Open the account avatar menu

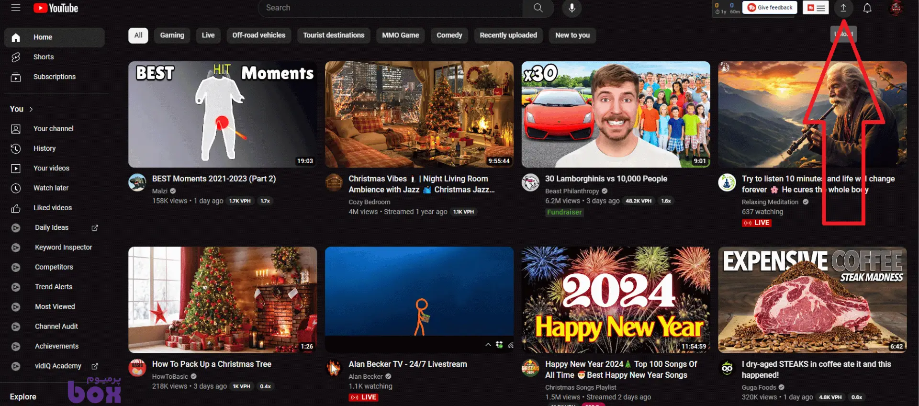896,8
